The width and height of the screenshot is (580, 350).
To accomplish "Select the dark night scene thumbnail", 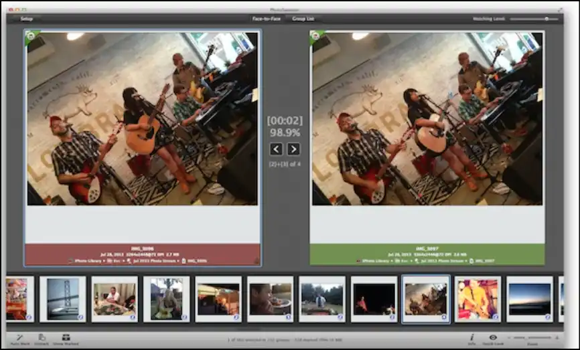I will pyautogui.click(x=374, y=299).
